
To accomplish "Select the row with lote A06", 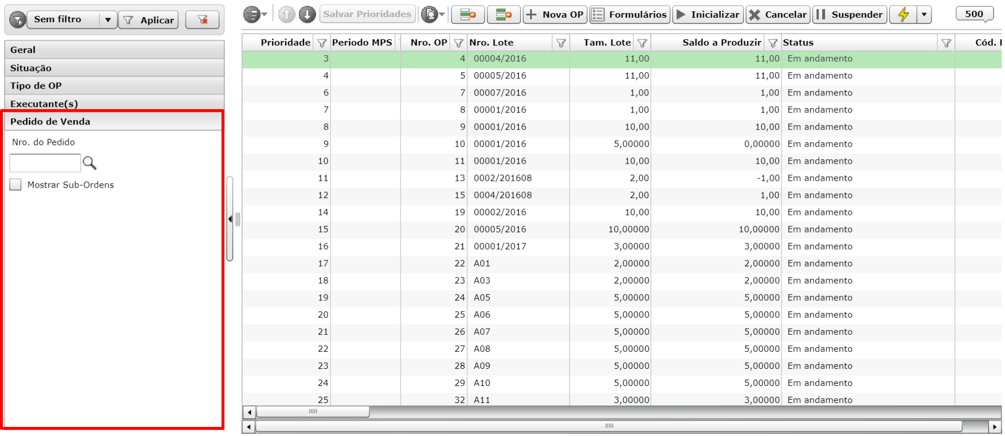I will pyautogui.click(x=622, y=314).
